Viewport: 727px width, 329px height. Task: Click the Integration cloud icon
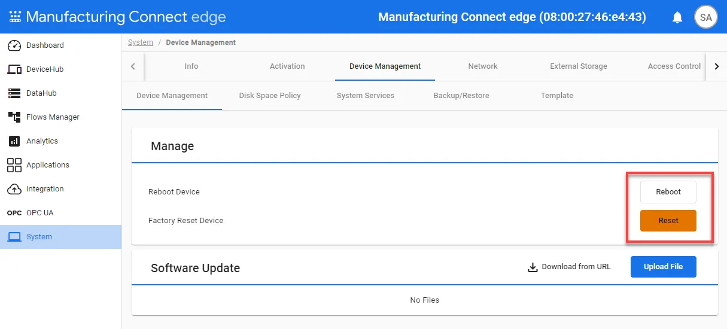[14, 189]
